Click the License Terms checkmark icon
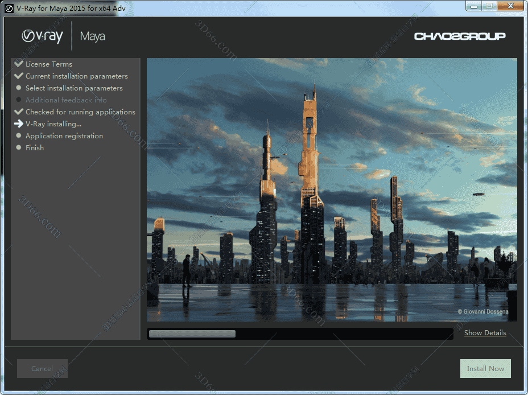The width and height of the screenshot is (528, 395). (19, 64)
